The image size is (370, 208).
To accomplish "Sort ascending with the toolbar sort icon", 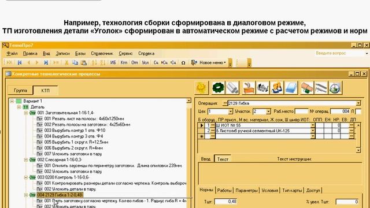I will coord(94,62).
